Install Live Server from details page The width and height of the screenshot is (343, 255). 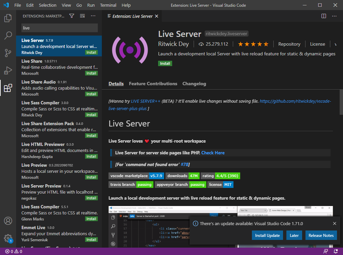tap(165, 63)
